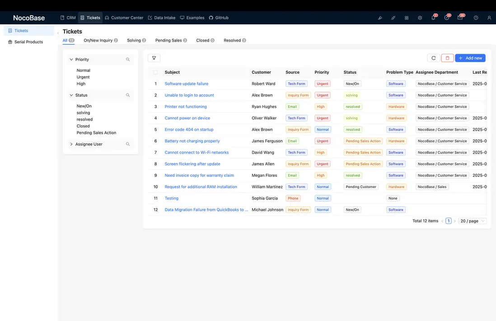Open the apps grid icon in the header
Image resolution: width=496 pixels, height=321 pixels.
point(406,18)
